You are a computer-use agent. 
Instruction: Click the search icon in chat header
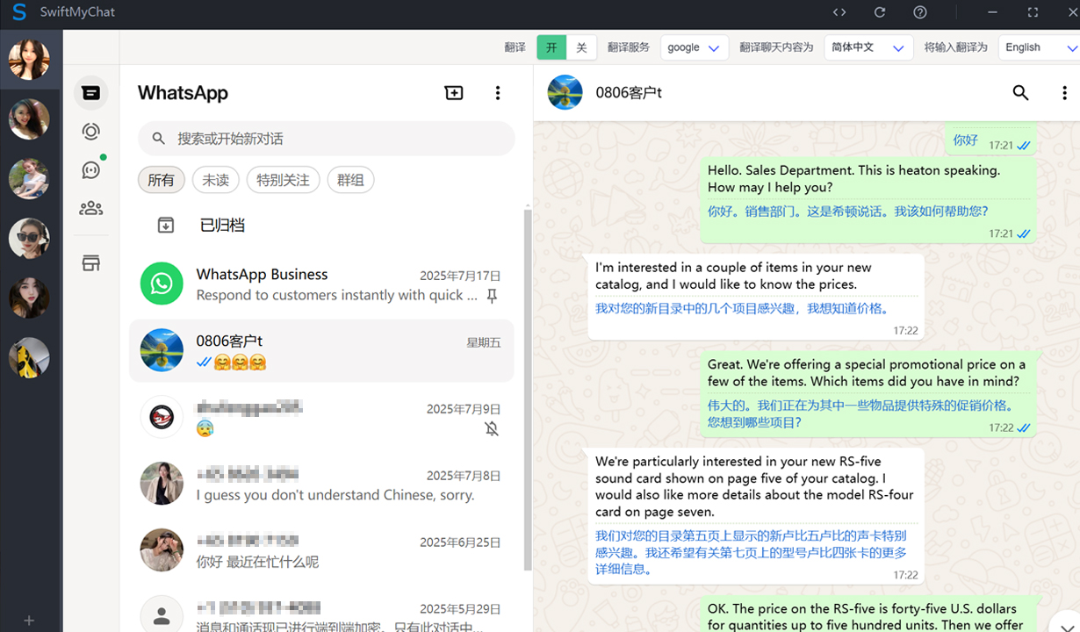click(1020, 93)
